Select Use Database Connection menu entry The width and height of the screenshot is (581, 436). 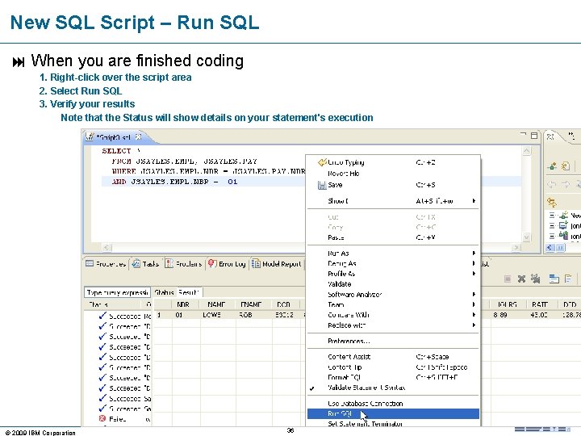pos(393,404)
